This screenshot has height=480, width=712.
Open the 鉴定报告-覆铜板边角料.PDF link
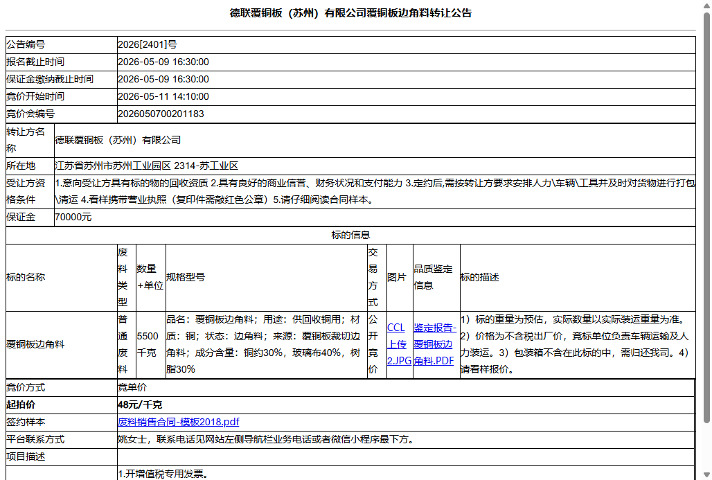point(435,344)
